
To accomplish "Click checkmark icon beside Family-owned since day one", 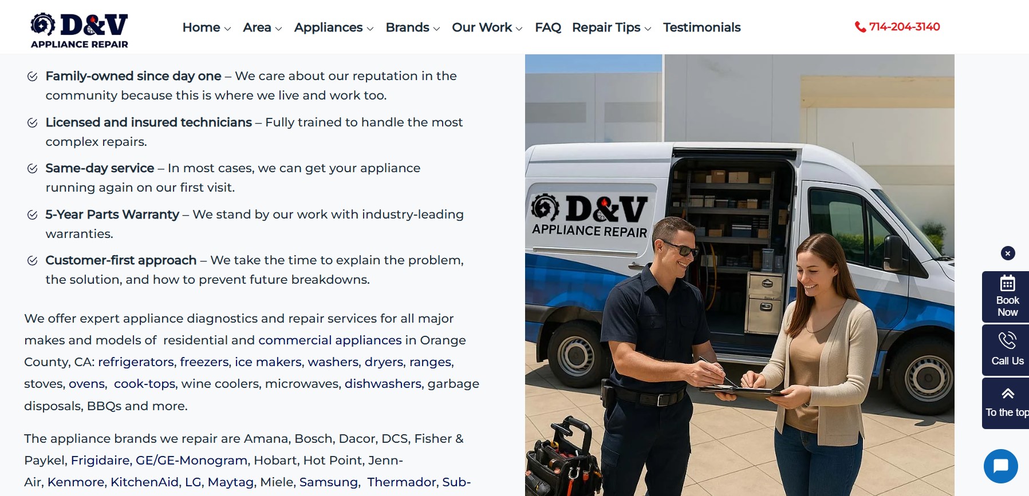I will [x=33, y=76].
